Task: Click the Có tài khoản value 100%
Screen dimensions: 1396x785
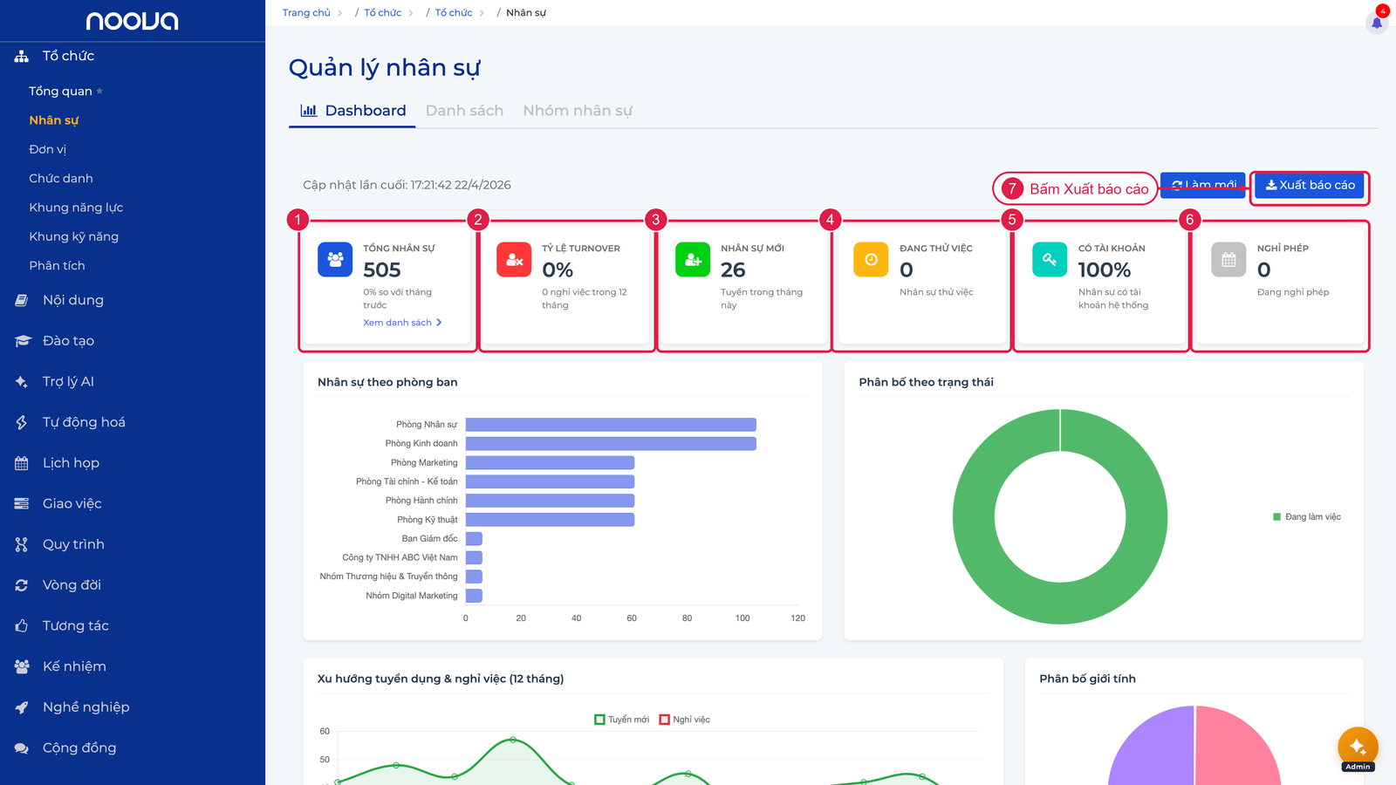Action: point(1105,270)
